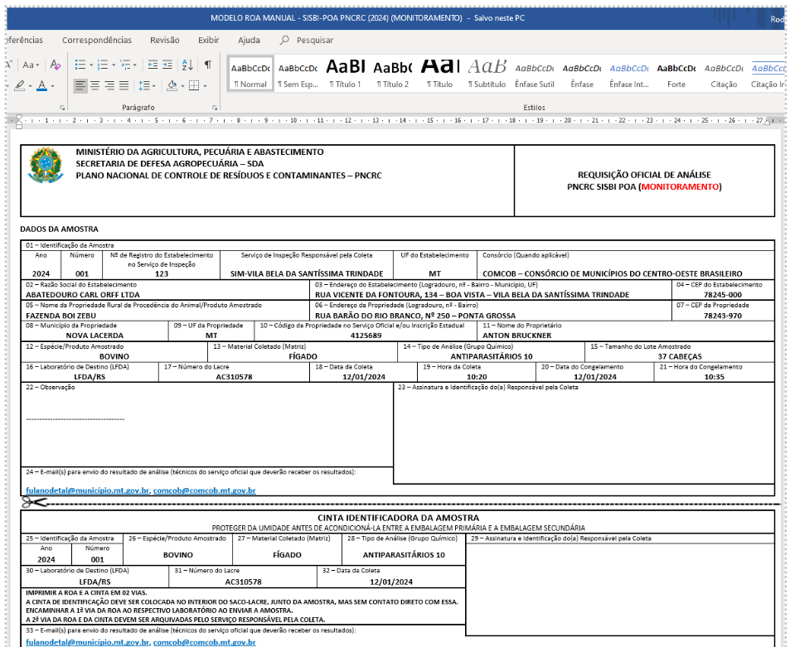This screenshot has width=790, height=647.
Task: Click the ANTON BRUCKNER owner name
Action: (x=517, y=336)
